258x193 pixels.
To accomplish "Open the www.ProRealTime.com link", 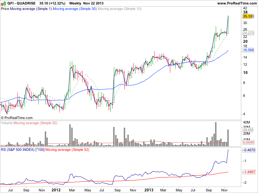I will (x=237, y=3).
